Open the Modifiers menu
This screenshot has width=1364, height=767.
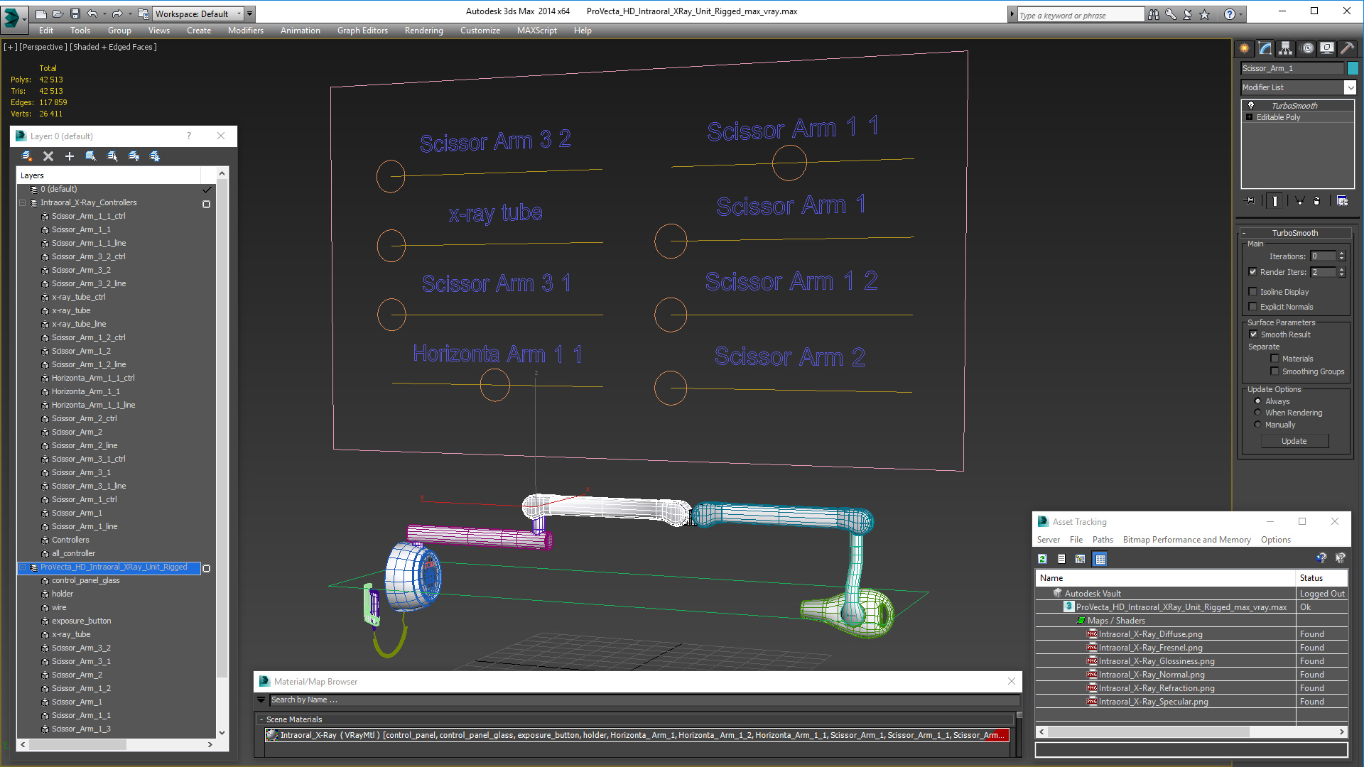pyautogui.click(x=245, y=31)
